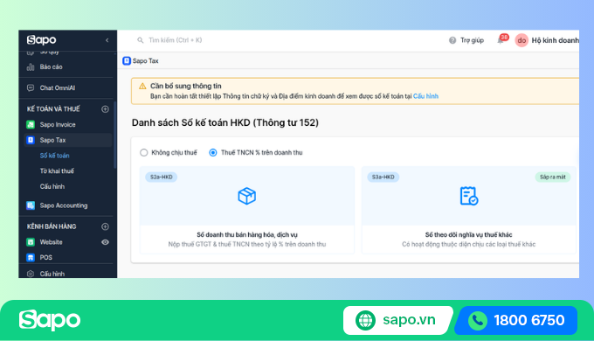
Task: Click the search magnifier icon
Action: [x=140, y=40]
